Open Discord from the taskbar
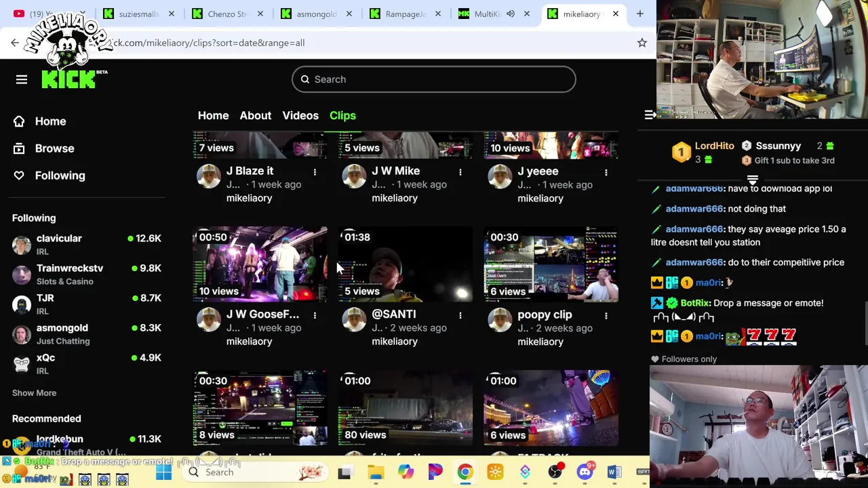Viewport: 868px width, 488px height. pyautogui.click(x=585, y=472)
